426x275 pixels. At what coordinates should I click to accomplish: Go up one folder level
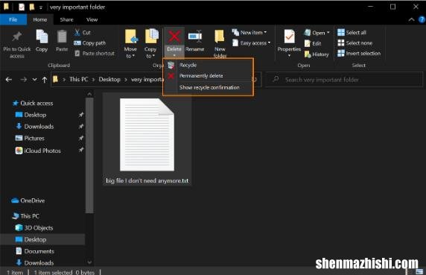click(45, 80)
